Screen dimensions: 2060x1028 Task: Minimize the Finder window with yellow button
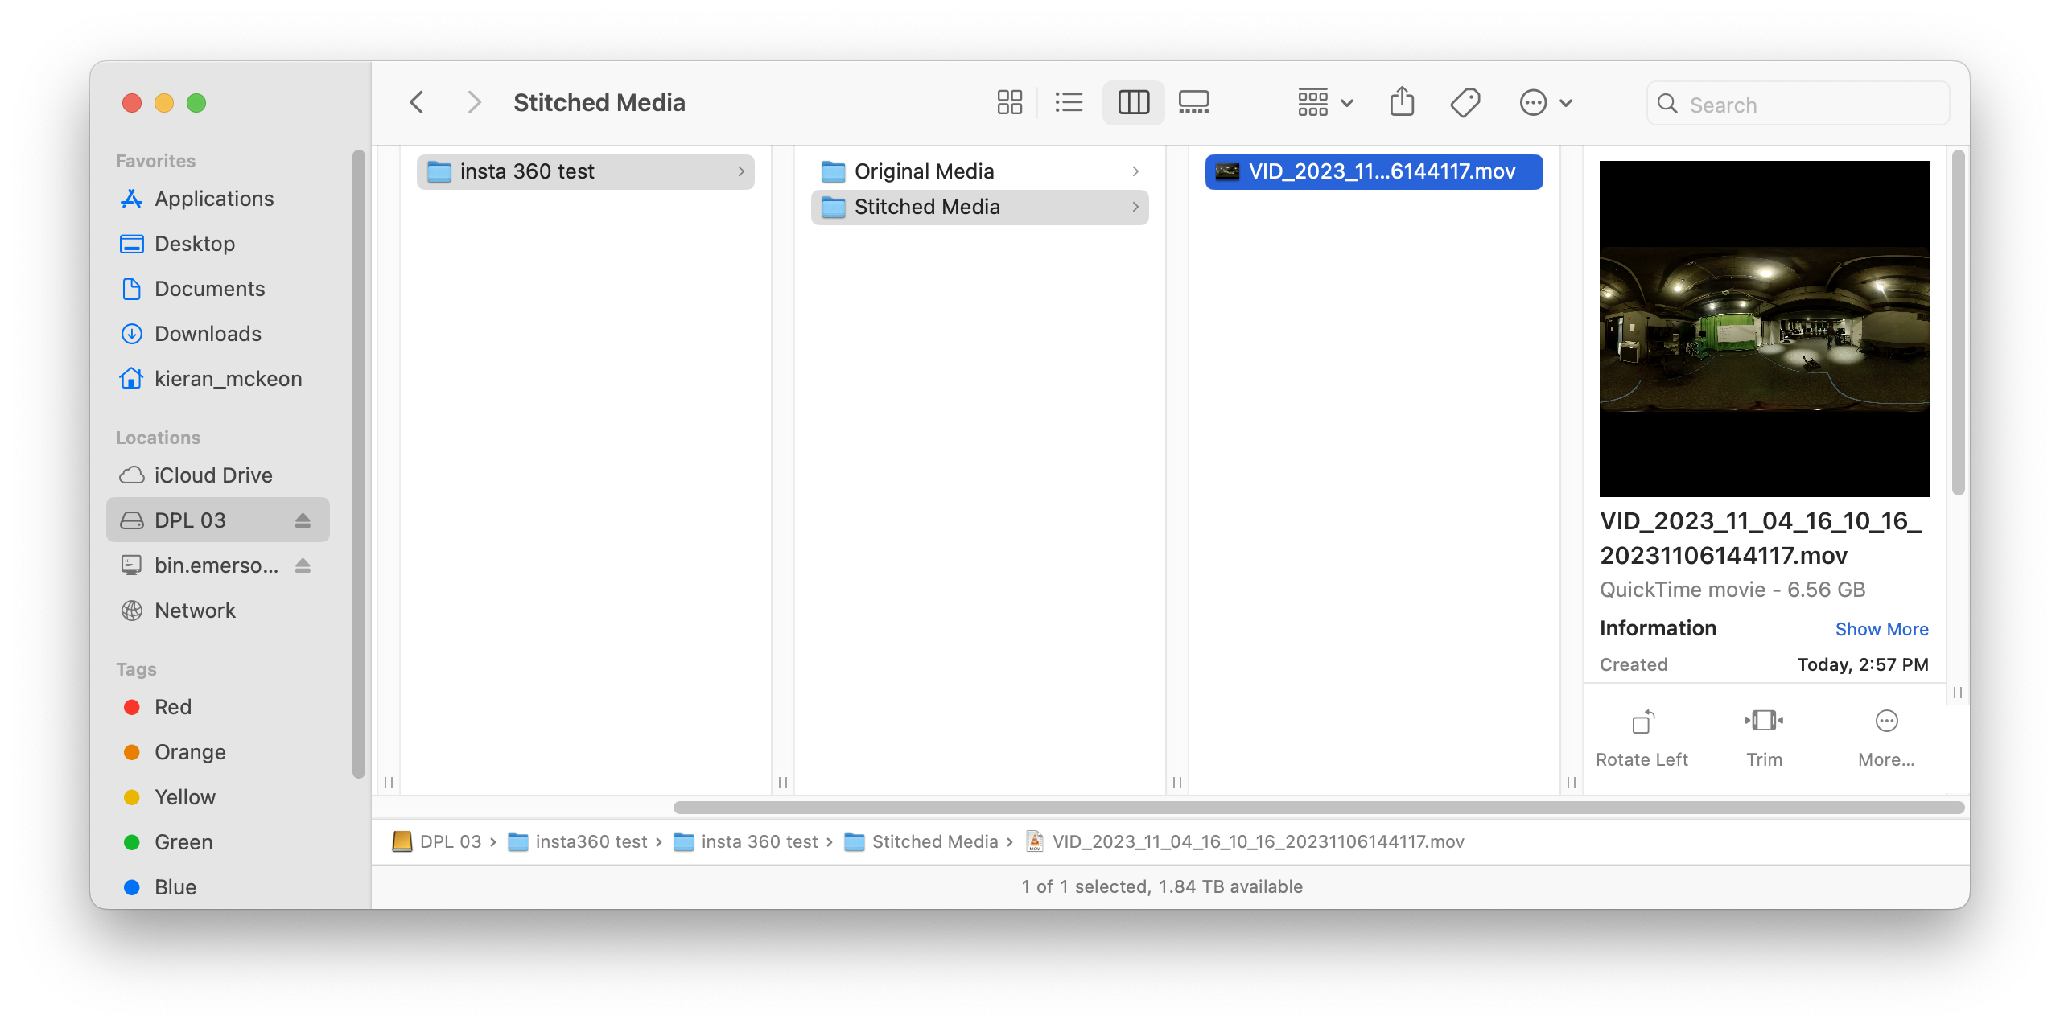(164, 103)
